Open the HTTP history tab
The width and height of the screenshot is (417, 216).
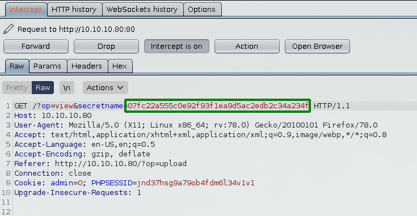click(74, 10)
